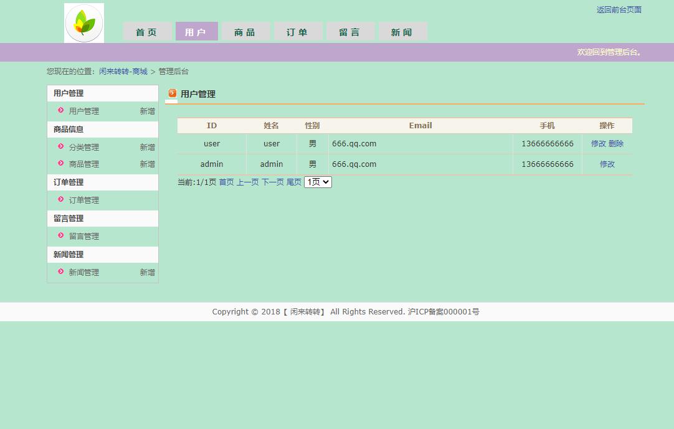Click the arrow icon beside 分类管理
Image resolution: width=674 pixels, height=429 pixels.
(x=60, y=147)
